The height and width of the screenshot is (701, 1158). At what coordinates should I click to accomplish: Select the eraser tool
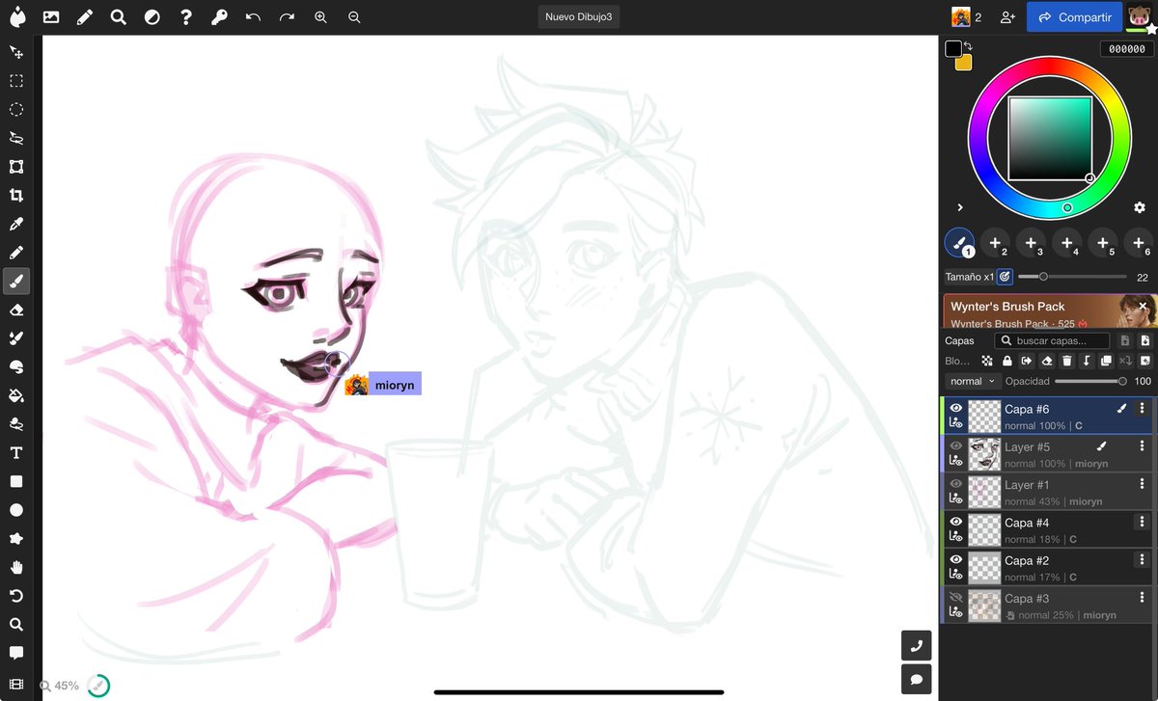16,310
